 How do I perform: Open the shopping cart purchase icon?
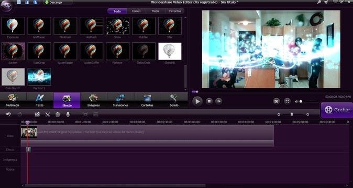click(326, 2)
